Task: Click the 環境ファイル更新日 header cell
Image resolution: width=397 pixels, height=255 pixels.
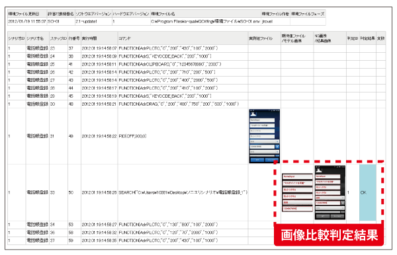Action: 27,14
